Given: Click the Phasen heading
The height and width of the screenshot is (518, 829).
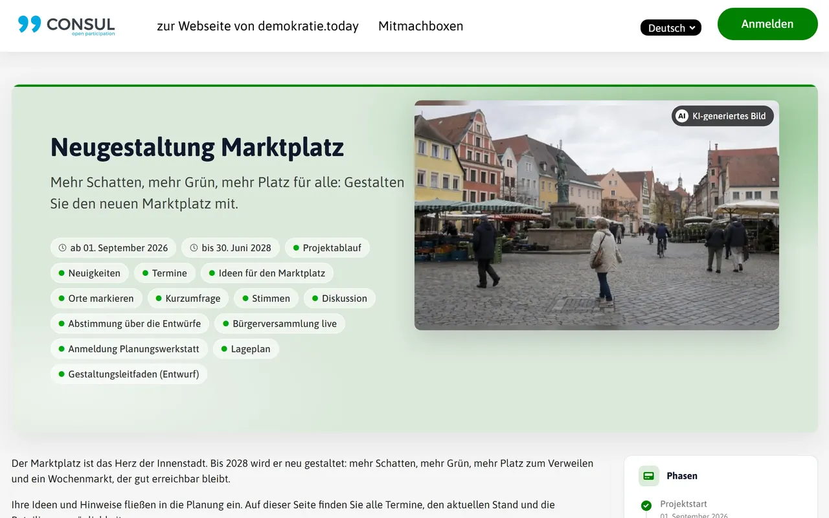Looking at the screenshot, I should (x=682, y=476).
